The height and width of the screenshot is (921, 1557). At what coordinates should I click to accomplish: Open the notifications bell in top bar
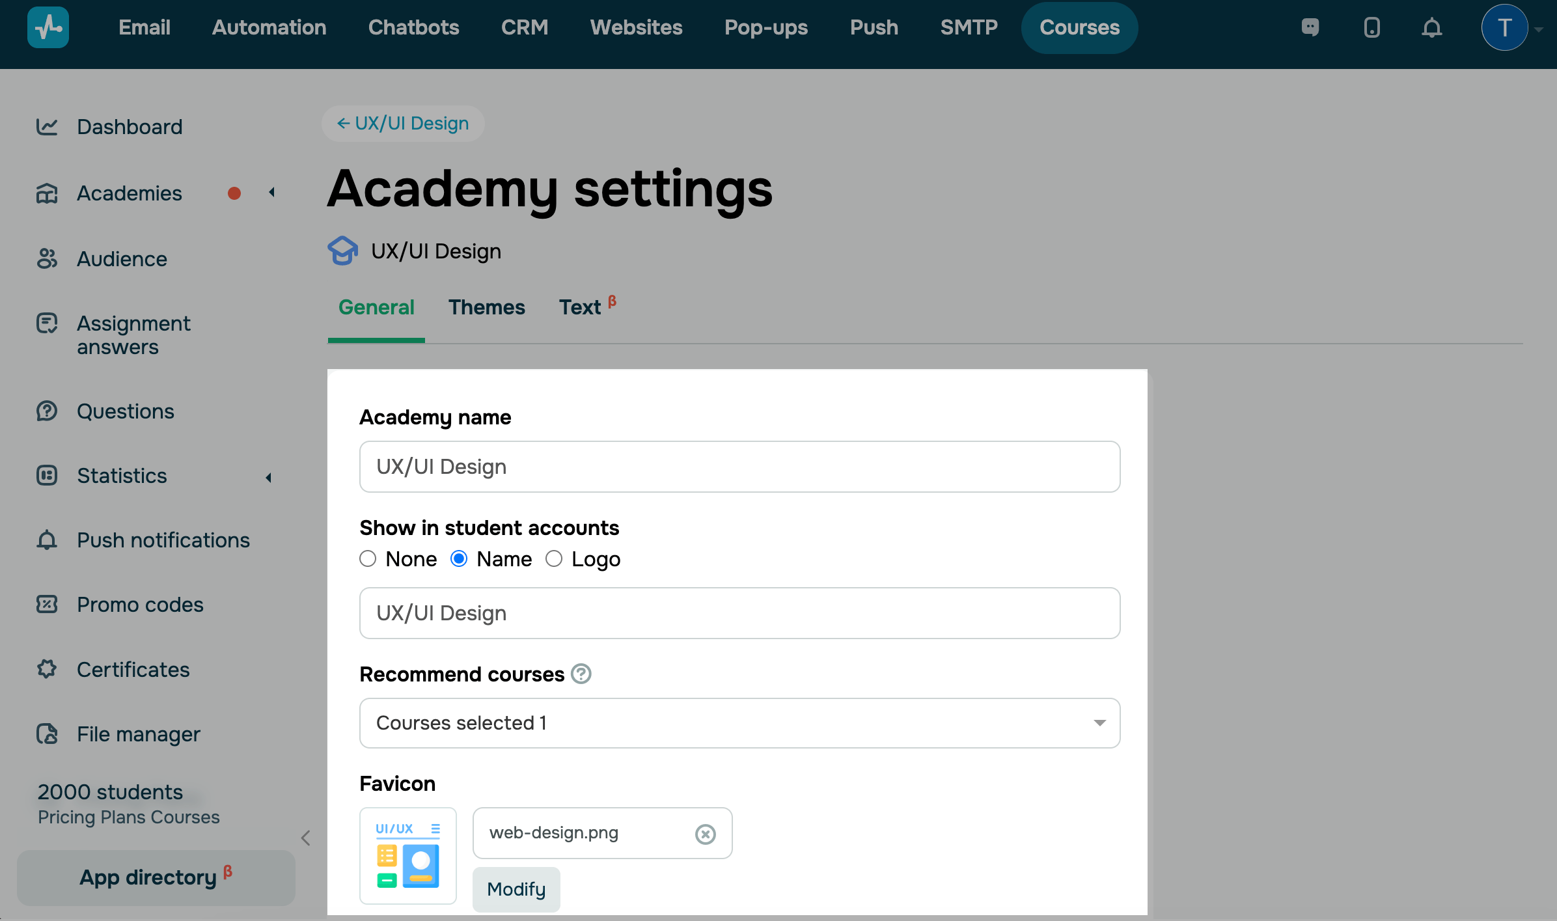pyautogui.click(x=1431, y=28)
